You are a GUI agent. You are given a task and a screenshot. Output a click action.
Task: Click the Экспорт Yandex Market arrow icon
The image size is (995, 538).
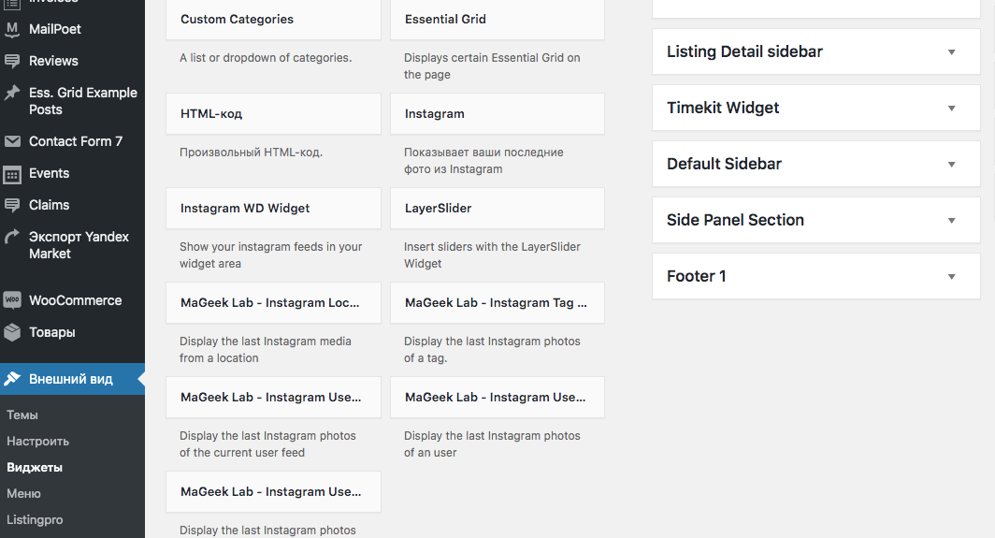12,237
